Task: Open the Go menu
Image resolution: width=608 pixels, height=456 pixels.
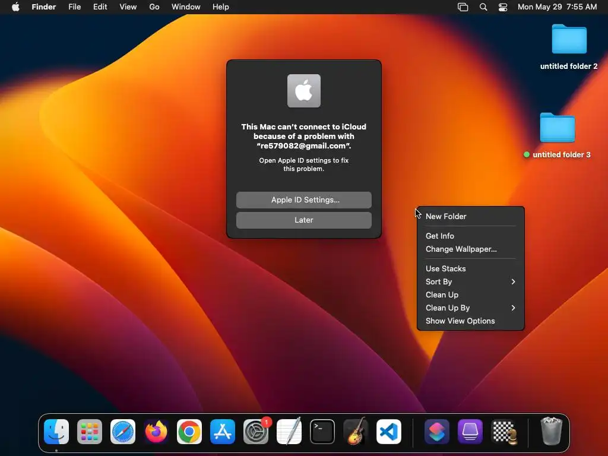Action: (x=154, y=7)
